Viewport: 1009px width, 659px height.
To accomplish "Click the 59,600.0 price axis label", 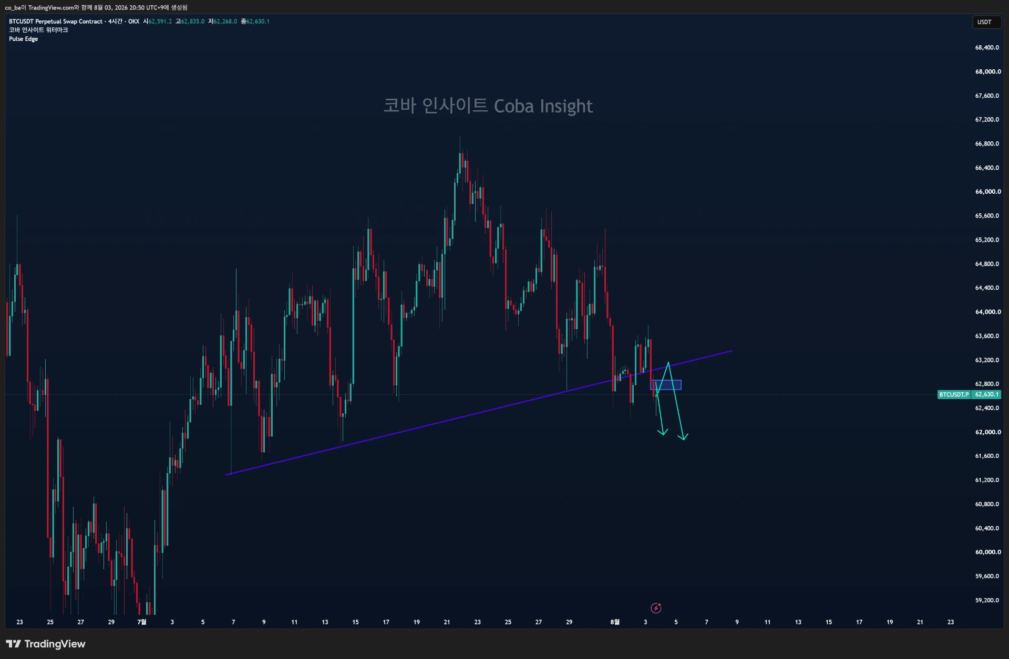I will [987, 576].
